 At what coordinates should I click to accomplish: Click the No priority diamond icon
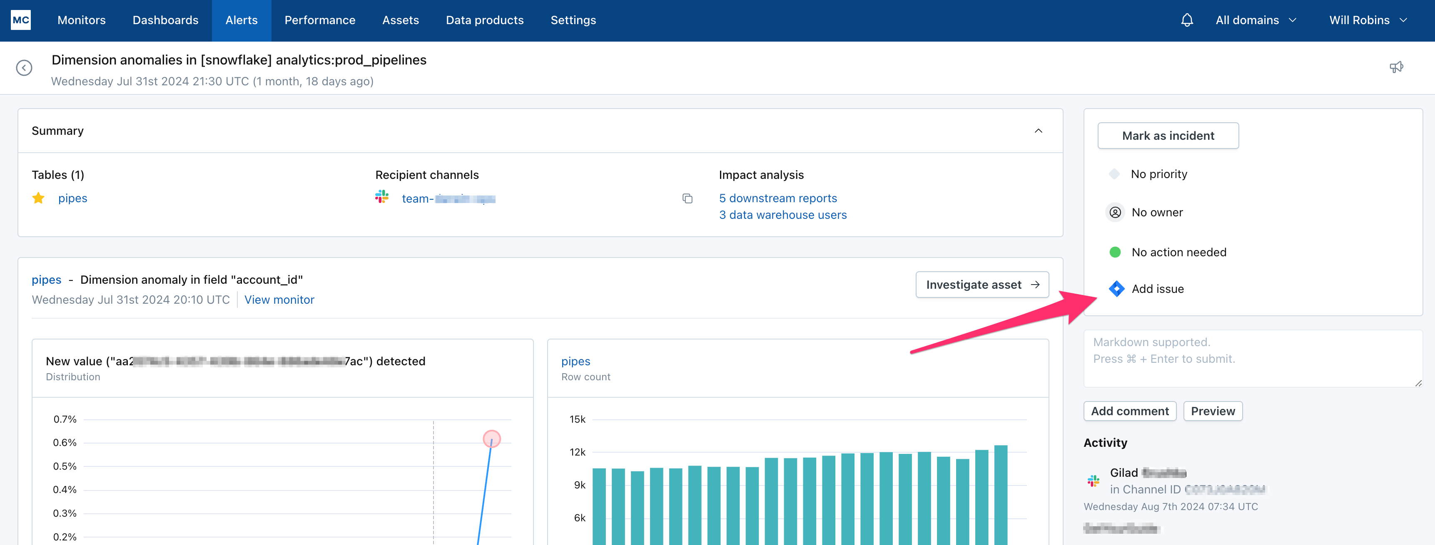[1114, 174]
